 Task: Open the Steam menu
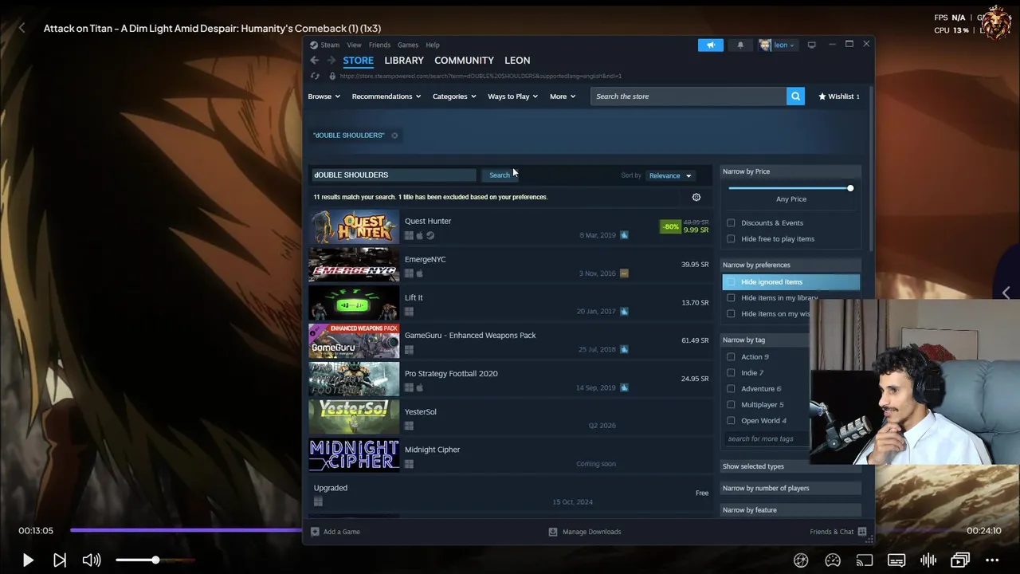(x=330, y=45)
